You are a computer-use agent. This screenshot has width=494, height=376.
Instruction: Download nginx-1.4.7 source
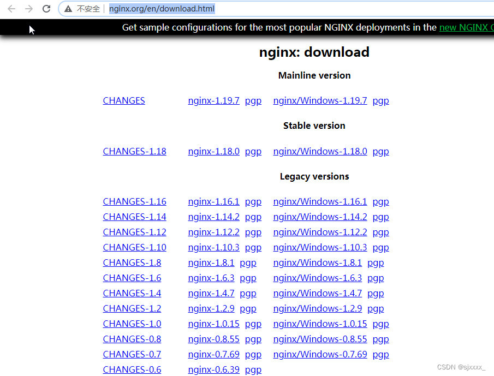click(211, 293)
